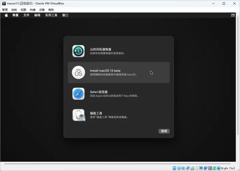Click the hard disk activity status icon
240x171 pixels.
(174, 168)
